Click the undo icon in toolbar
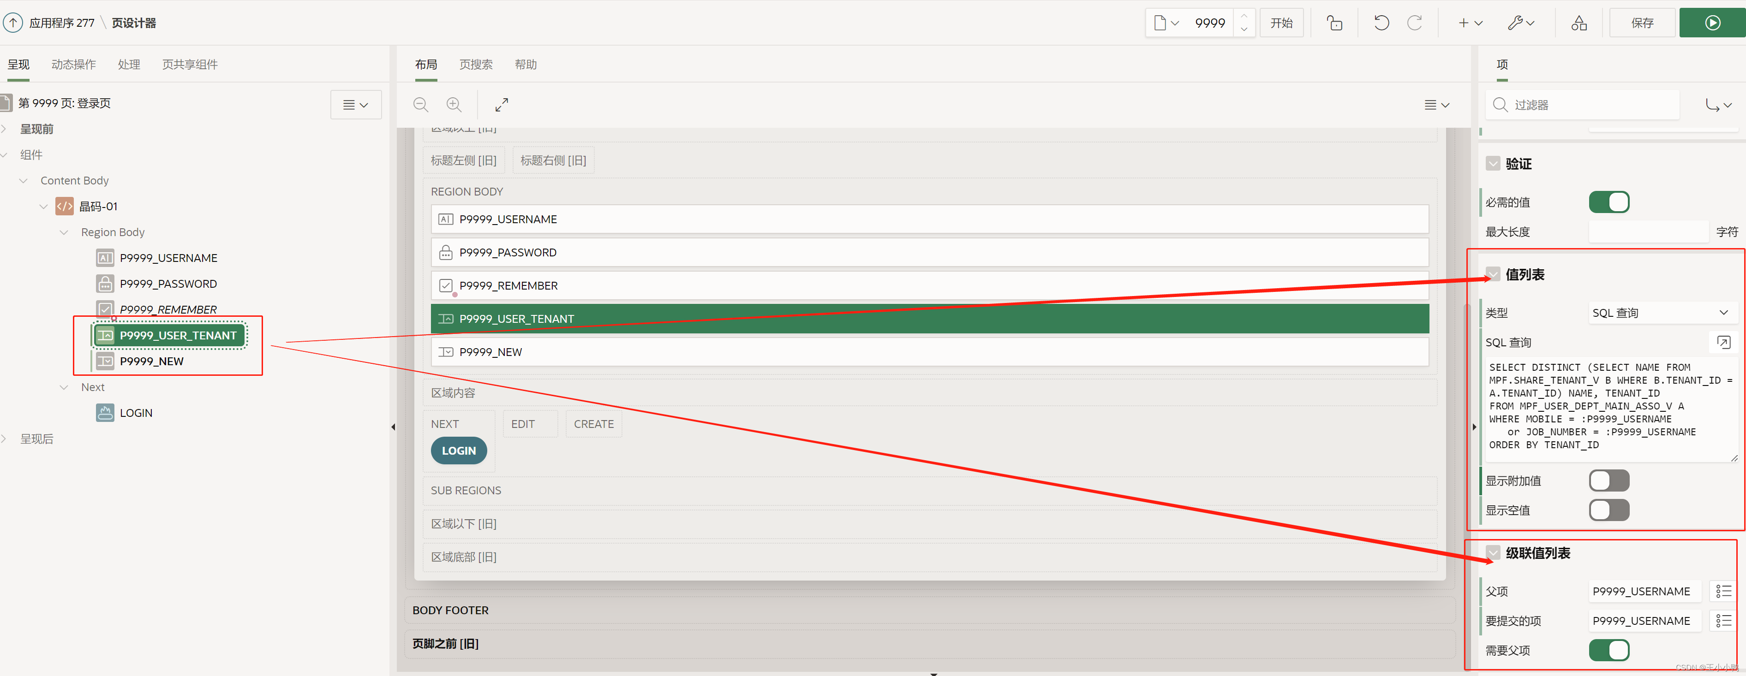 click(x=1381, y=23)
